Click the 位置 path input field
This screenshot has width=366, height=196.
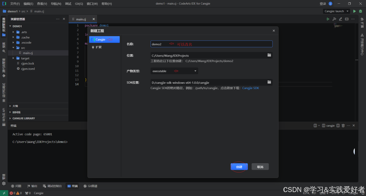pyautogui.click(x=208, y=55)
